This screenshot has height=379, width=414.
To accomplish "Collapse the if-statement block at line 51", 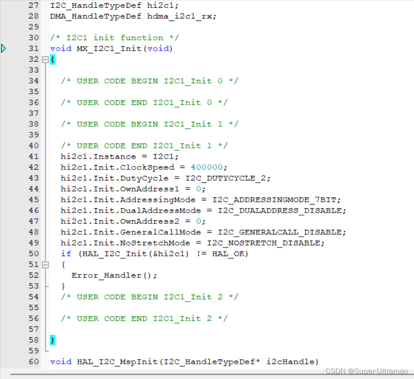I will click(45, 264).
